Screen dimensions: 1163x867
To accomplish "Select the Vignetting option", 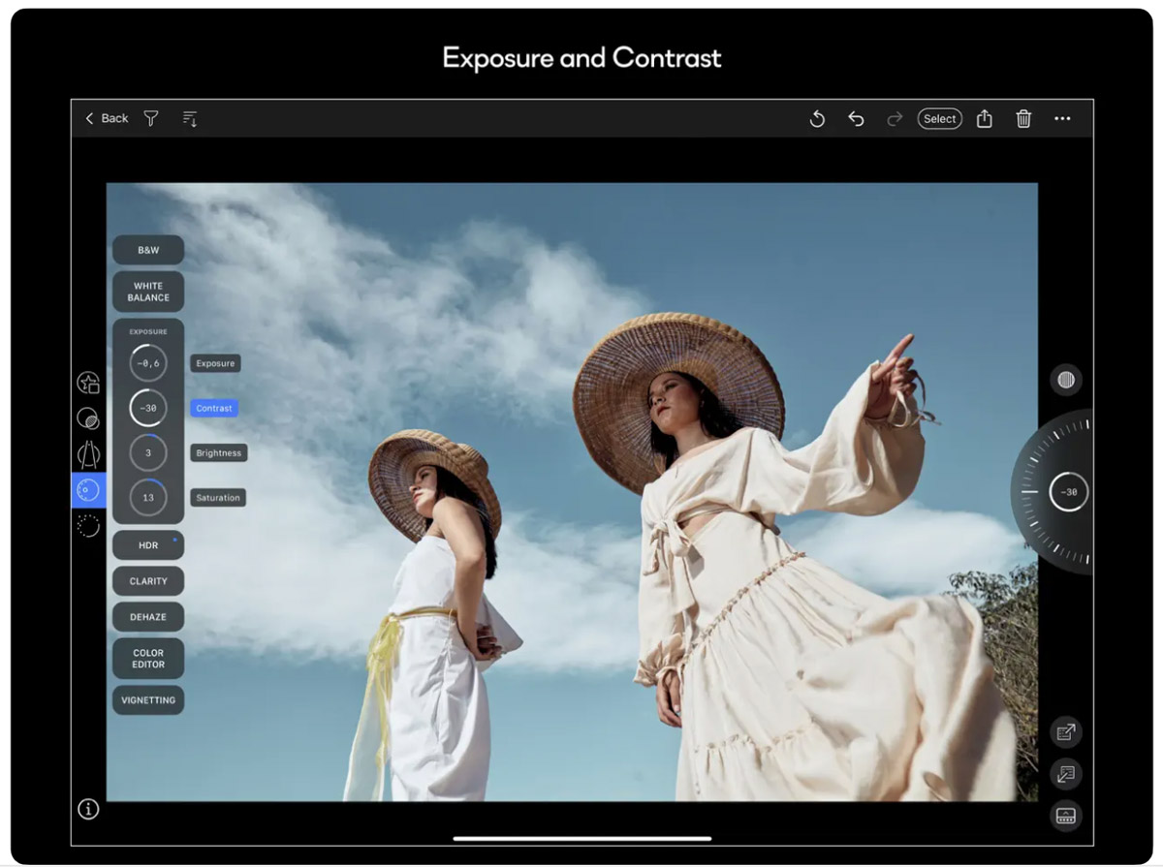I will click(x=148, y=700).
